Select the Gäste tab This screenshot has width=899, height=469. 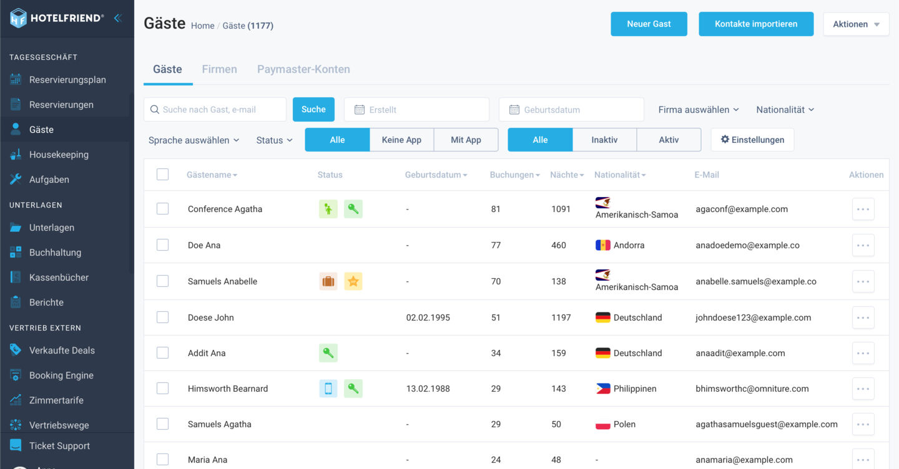click(x=167, y=69)
